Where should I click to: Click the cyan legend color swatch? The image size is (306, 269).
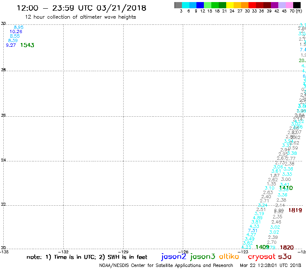coord(186,5)
